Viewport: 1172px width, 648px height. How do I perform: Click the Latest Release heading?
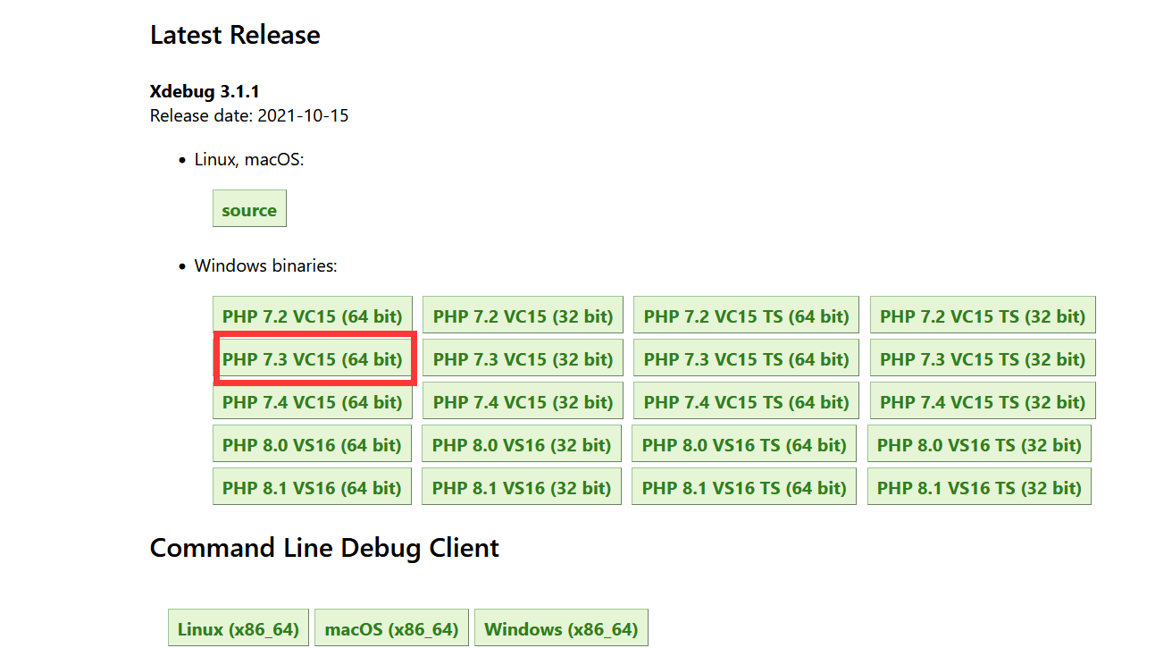[x=235, y=35]
